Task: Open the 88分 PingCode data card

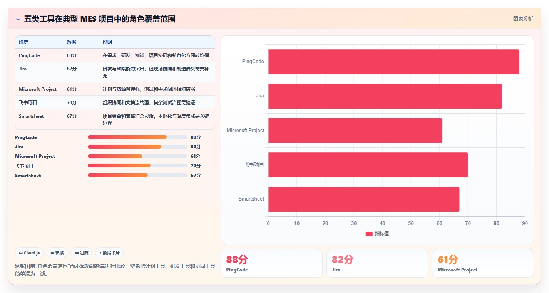Action: pyautogui.click(x=271, y=263)
